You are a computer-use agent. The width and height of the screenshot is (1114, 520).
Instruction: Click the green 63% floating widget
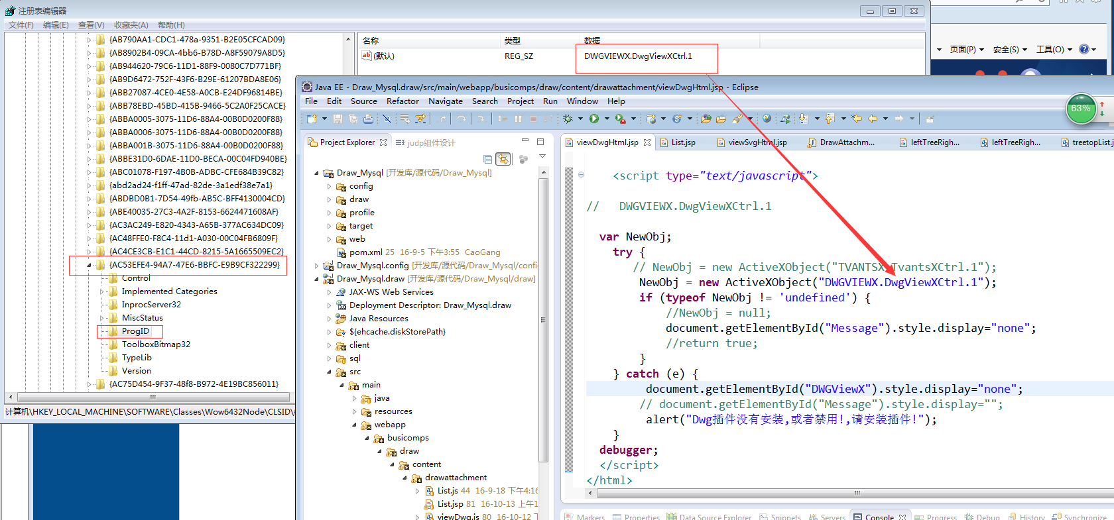1081,109
